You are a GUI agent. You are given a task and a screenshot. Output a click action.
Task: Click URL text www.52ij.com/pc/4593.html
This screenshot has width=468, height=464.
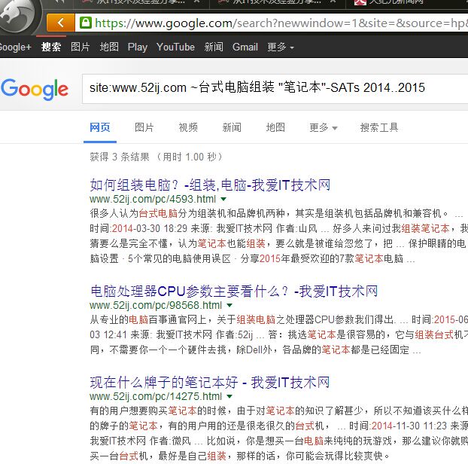point(153,199)
